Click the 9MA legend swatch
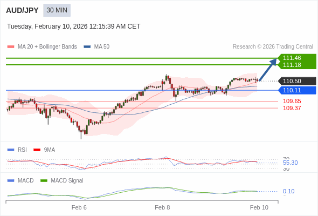The width and height of the screenshot is (318, 216). (37, 150)
